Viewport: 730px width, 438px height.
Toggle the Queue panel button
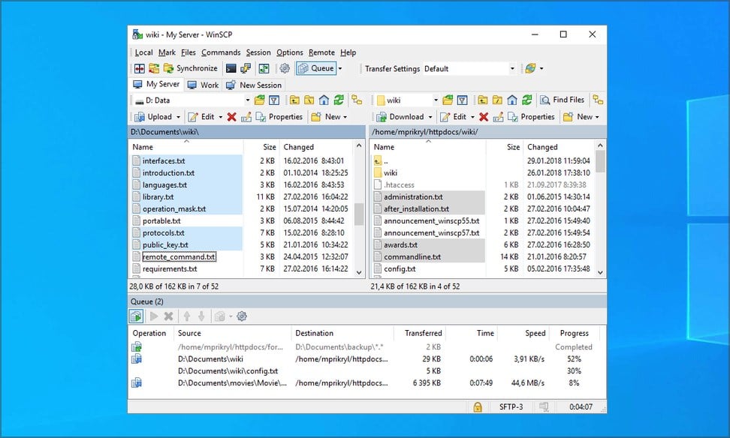pos(316,68)
